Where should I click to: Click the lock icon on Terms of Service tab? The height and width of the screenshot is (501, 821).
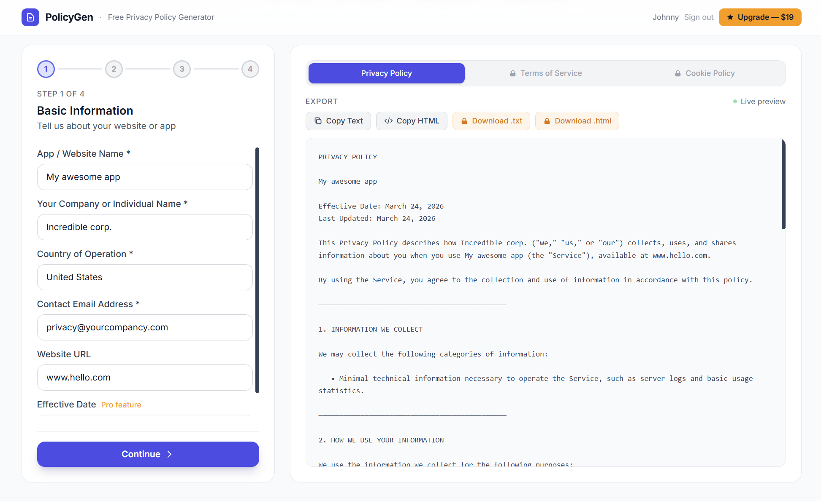pyautogui.click(x=513, y=73)
